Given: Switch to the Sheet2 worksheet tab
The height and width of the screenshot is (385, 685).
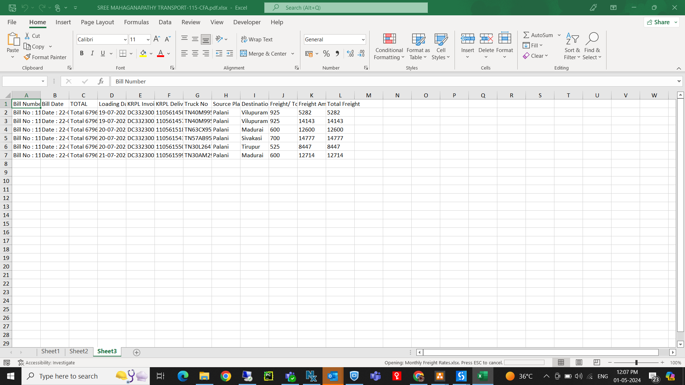Looking at the screenshot, I should (78, 351).
